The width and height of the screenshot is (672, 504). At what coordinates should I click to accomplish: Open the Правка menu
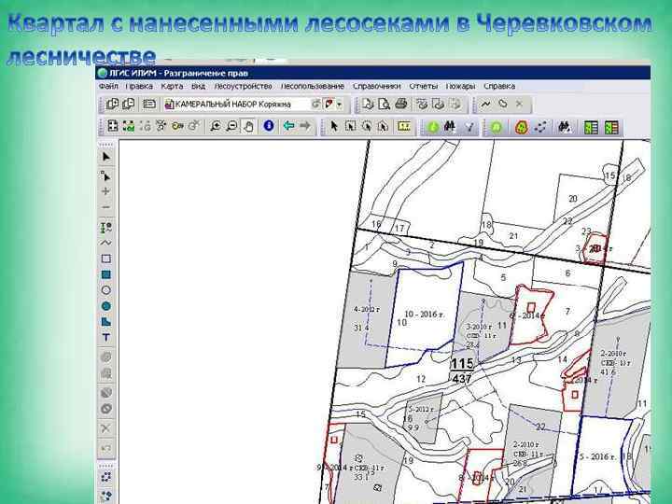[139, 86]
